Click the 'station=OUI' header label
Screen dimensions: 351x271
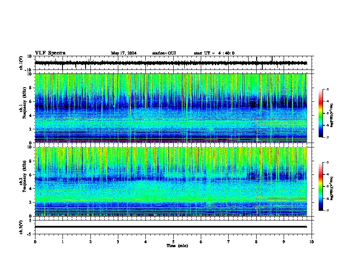[x=164, y=53]
